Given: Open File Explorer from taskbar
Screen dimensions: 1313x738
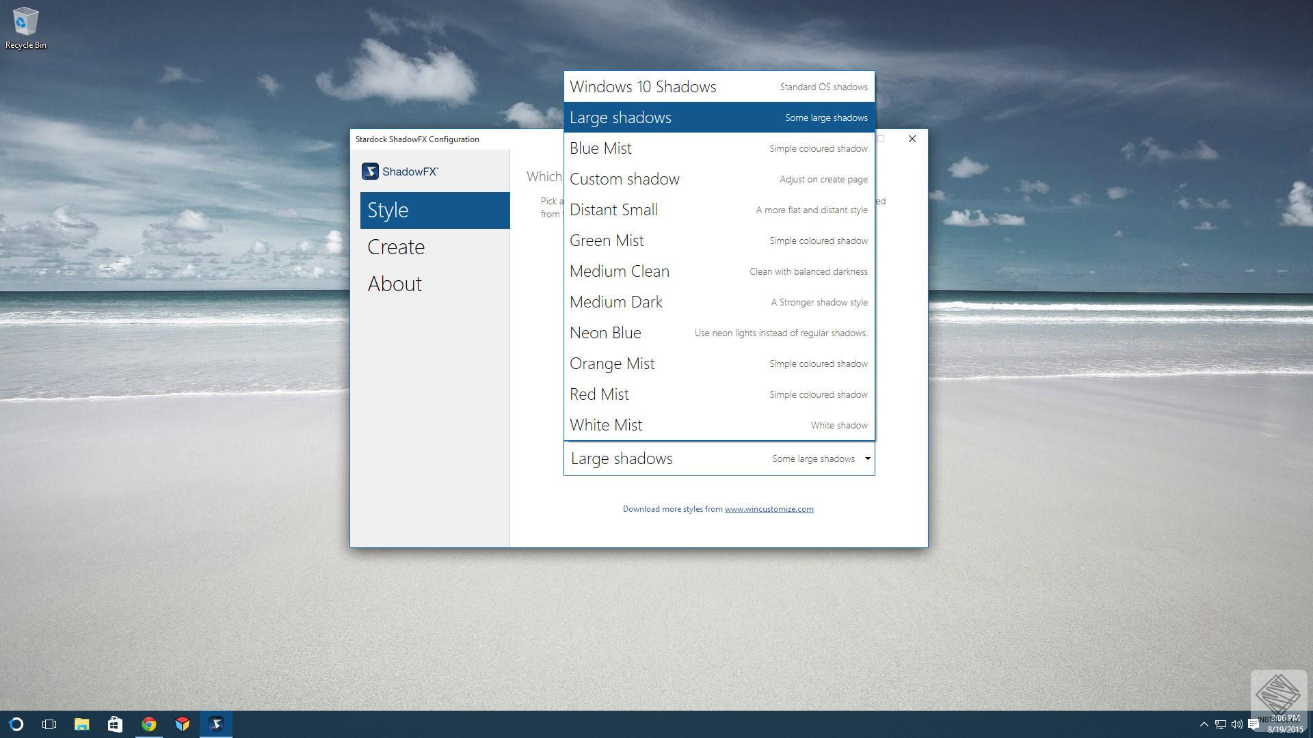Looking at the screenshot, I should pyautogui.click(x=82, y=724).
